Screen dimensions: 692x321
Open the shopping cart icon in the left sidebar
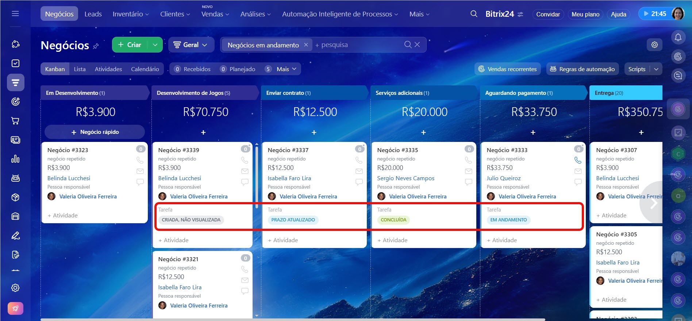[x=15, y=121]
